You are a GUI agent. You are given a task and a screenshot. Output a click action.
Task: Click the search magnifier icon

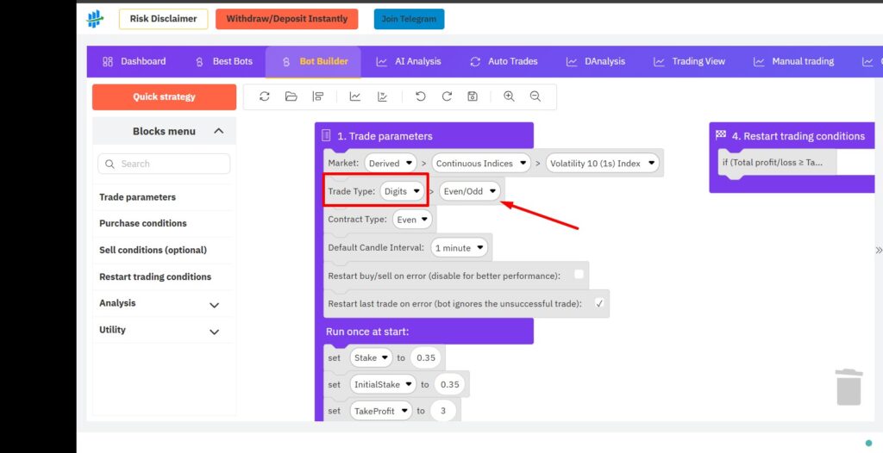point(110,164)
